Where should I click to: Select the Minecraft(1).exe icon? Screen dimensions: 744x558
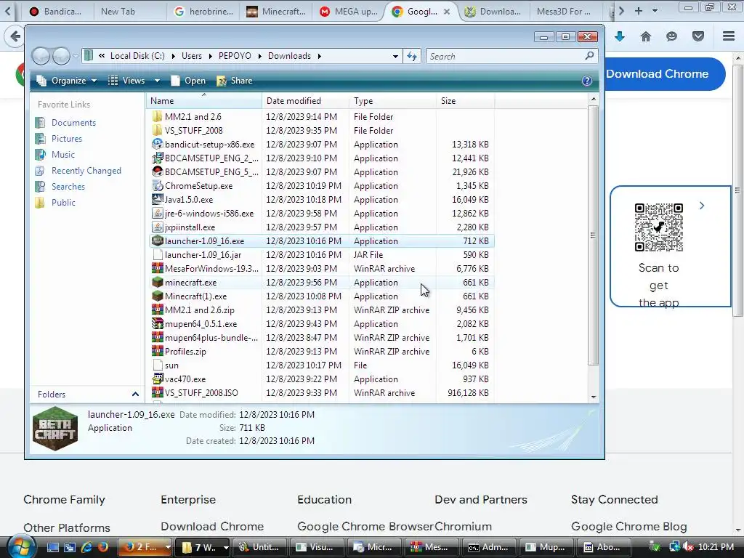158,296
